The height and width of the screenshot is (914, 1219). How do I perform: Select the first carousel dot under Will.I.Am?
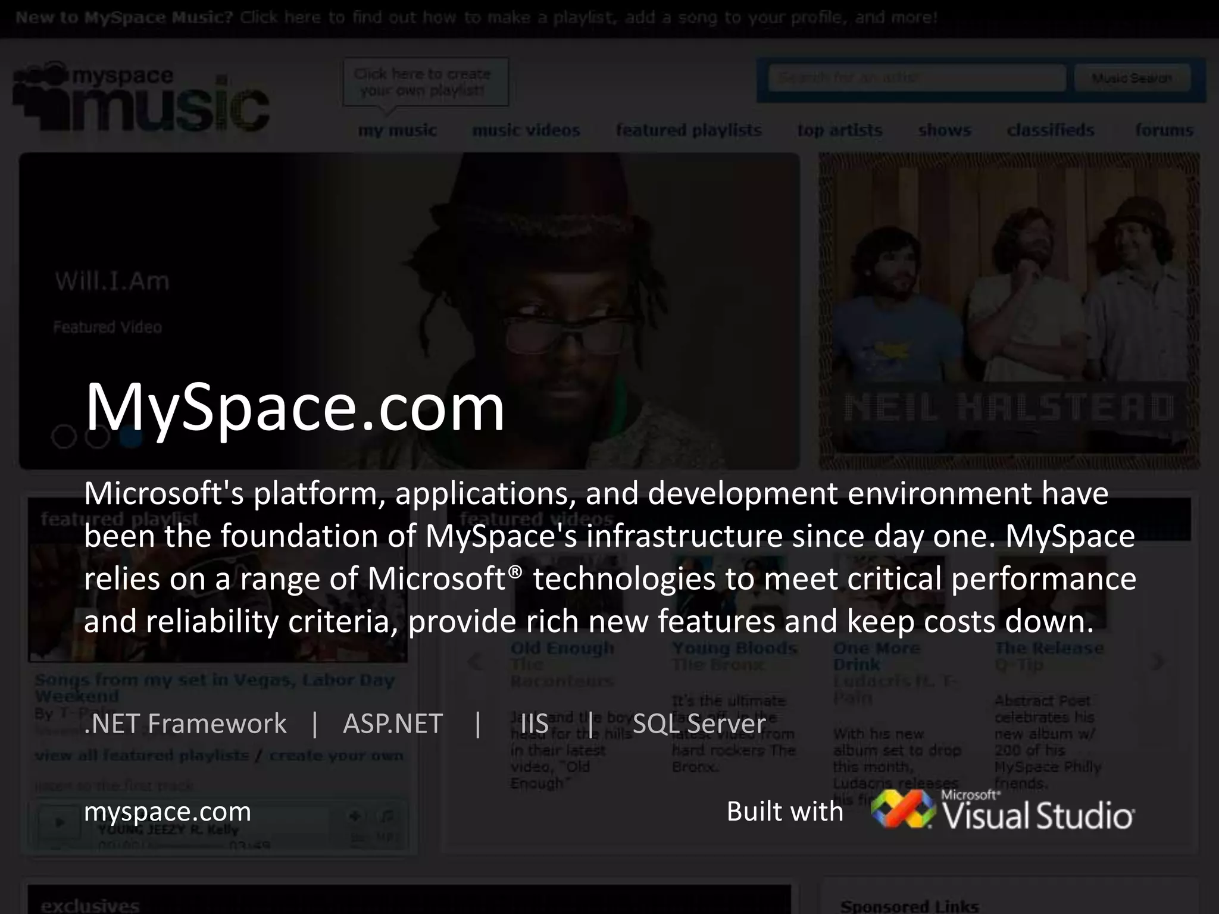[64, 436]
